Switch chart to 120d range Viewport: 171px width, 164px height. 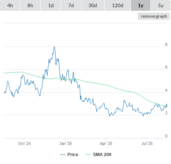tap(118, 5)
